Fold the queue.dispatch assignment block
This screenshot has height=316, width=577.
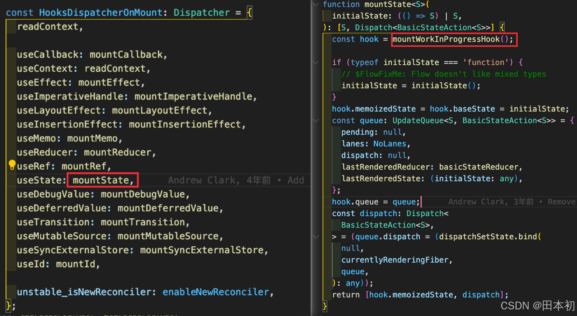(316, 237)
